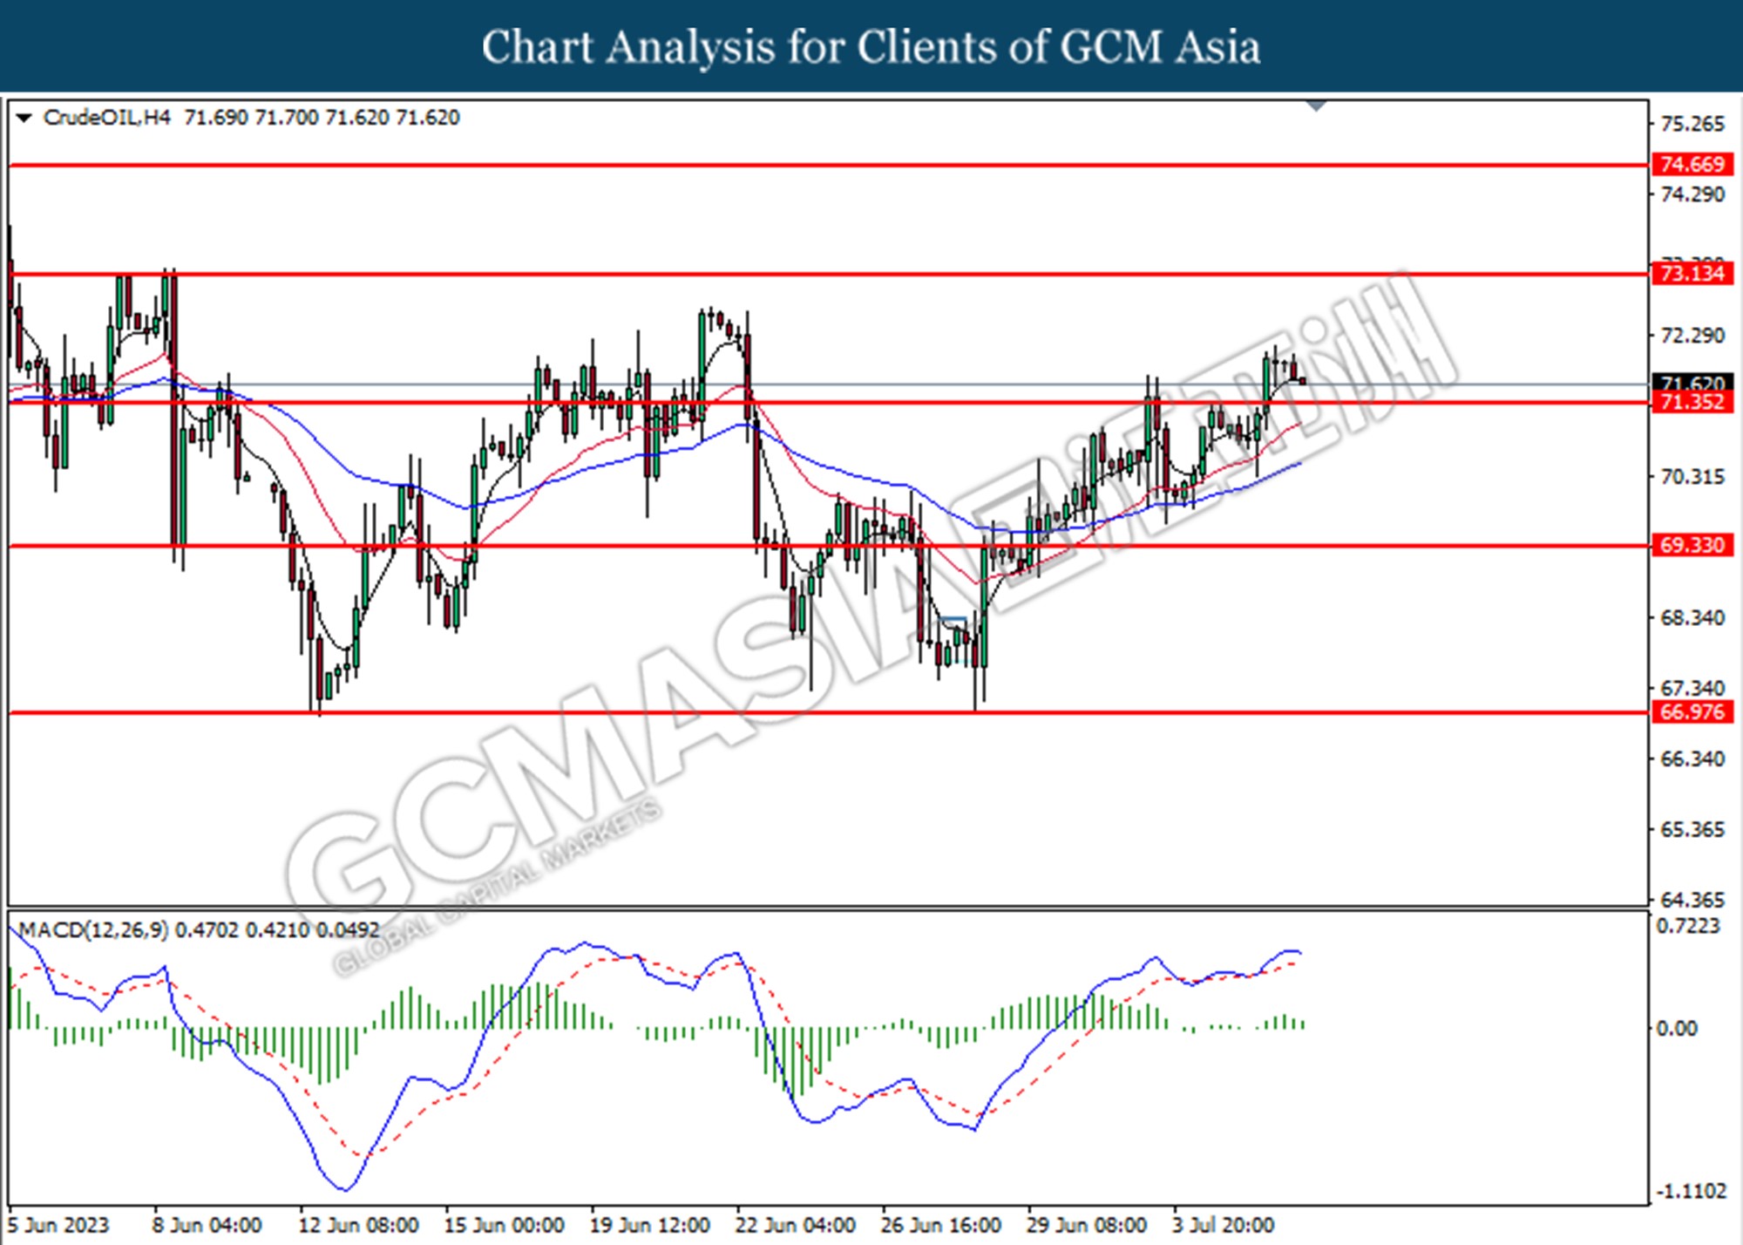Click the 0.00 MACD zero level label
The image size is (1743, 1245).
point(1676,1029)
